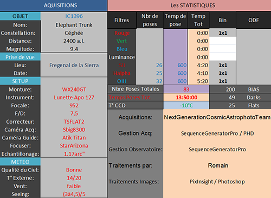Click the ODF column header
The width and height of the screenshot is (271, 198).
point(254,20)
